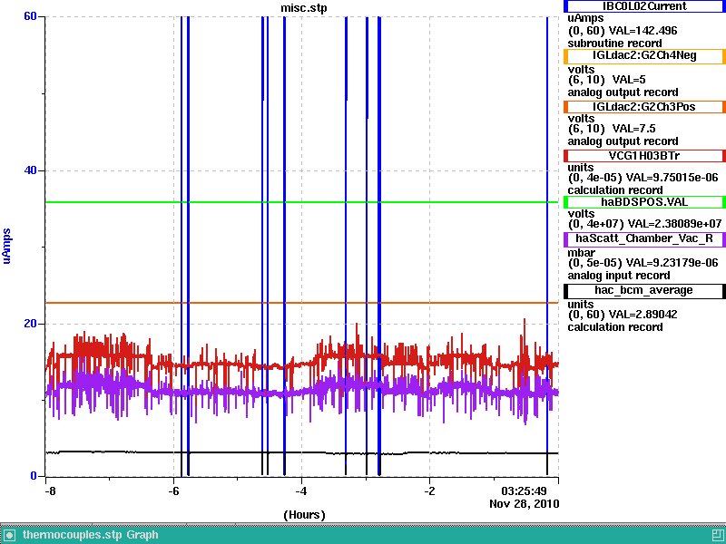Select the haBDSPOS.VAL legend button
726x544 pixels.
click(x=644, y=201)
